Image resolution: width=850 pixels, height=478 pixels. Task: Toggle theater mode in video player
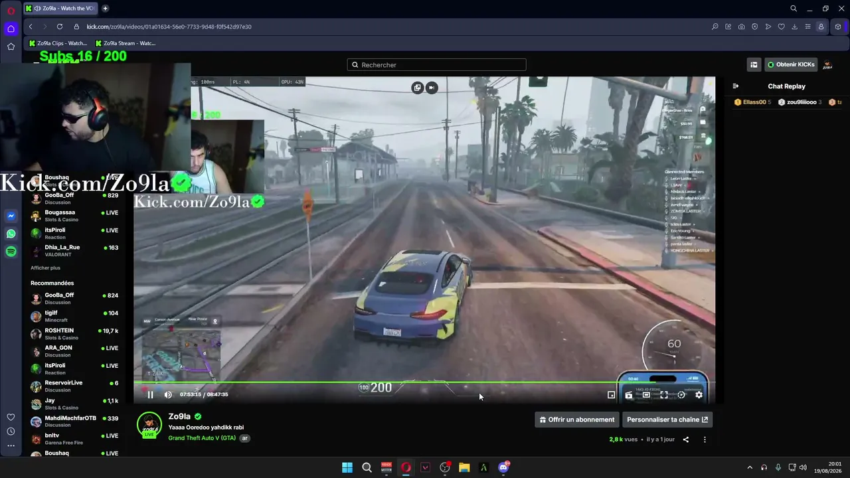point(646,394)
